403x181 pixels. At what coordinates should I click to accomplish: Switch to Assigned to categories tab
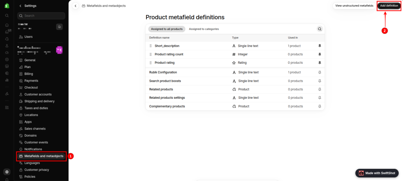204,29
